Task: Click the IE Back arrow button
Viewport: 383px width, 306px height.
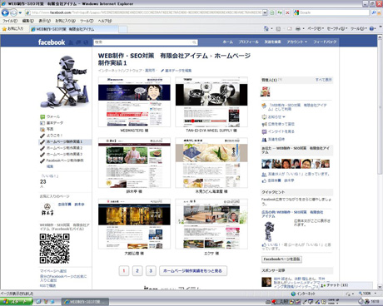Action: click(5, 12)
